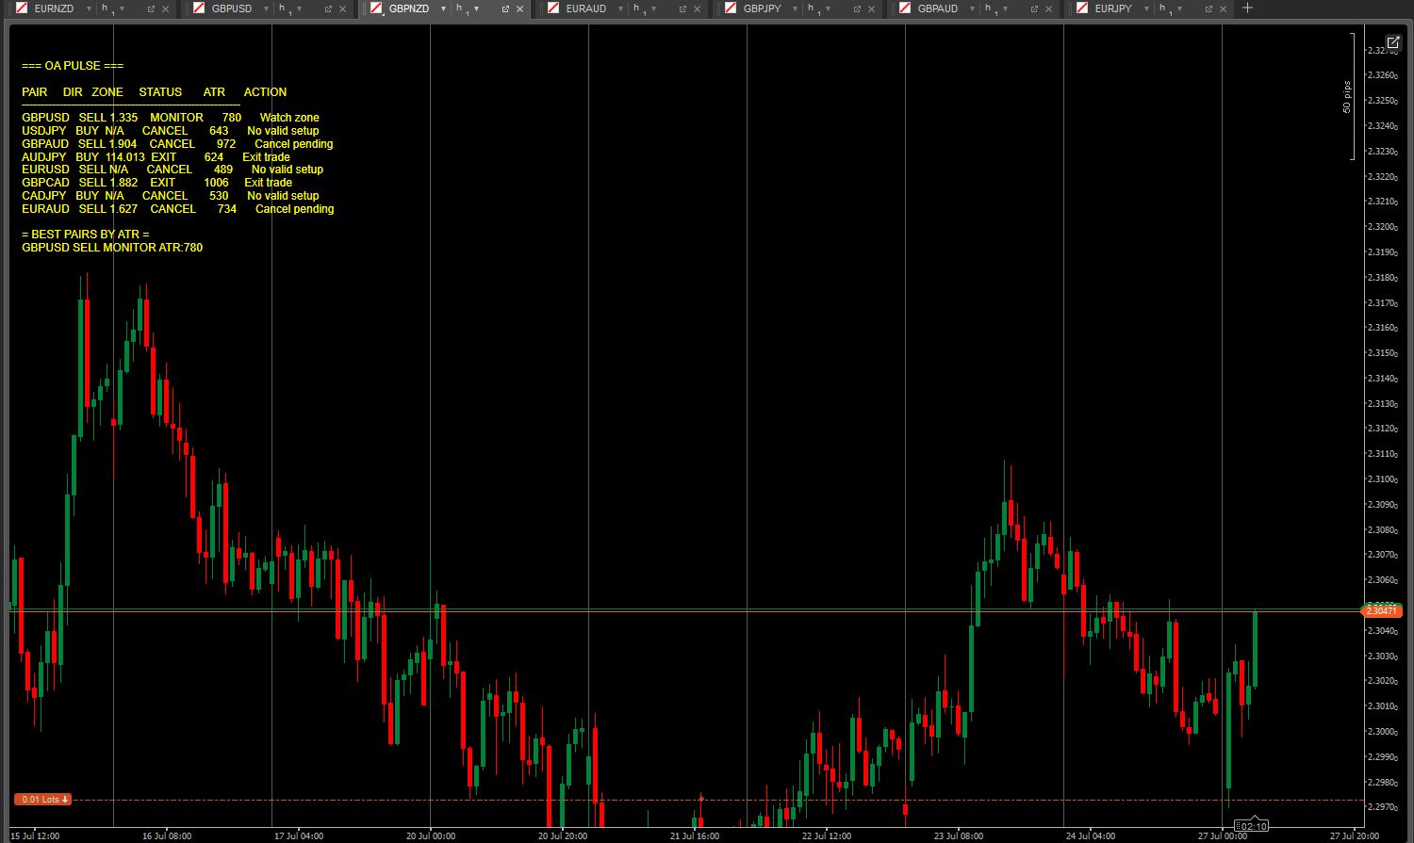The width and height of the screenshot is (1414, 843).
Task: Click the GBPAUD SELL 1.904 CANCEL row
Action: (177, 144)
